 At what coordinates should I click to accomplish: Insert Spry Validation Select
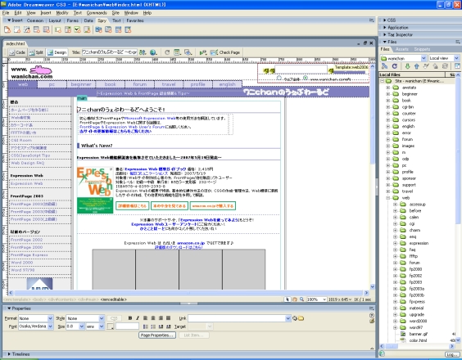click(x=68, y=29)
